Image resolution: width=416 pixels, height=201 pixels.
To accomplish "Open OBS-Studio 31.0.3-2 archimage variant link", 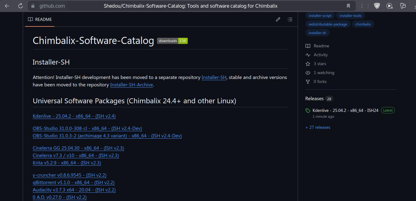I will 107,136.
